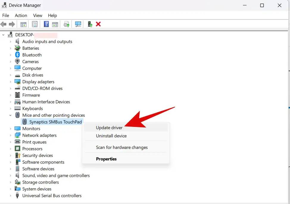This screenshot has height=204, width=290.
Task: Click Show/Hide Console Tree toolbar icon
Action: (23, 24)
